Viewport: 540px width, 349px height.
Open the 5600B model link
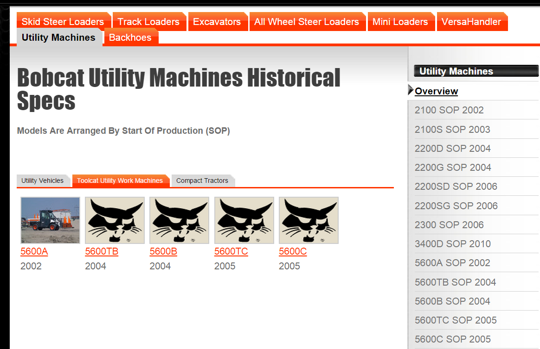coord(163,251)
